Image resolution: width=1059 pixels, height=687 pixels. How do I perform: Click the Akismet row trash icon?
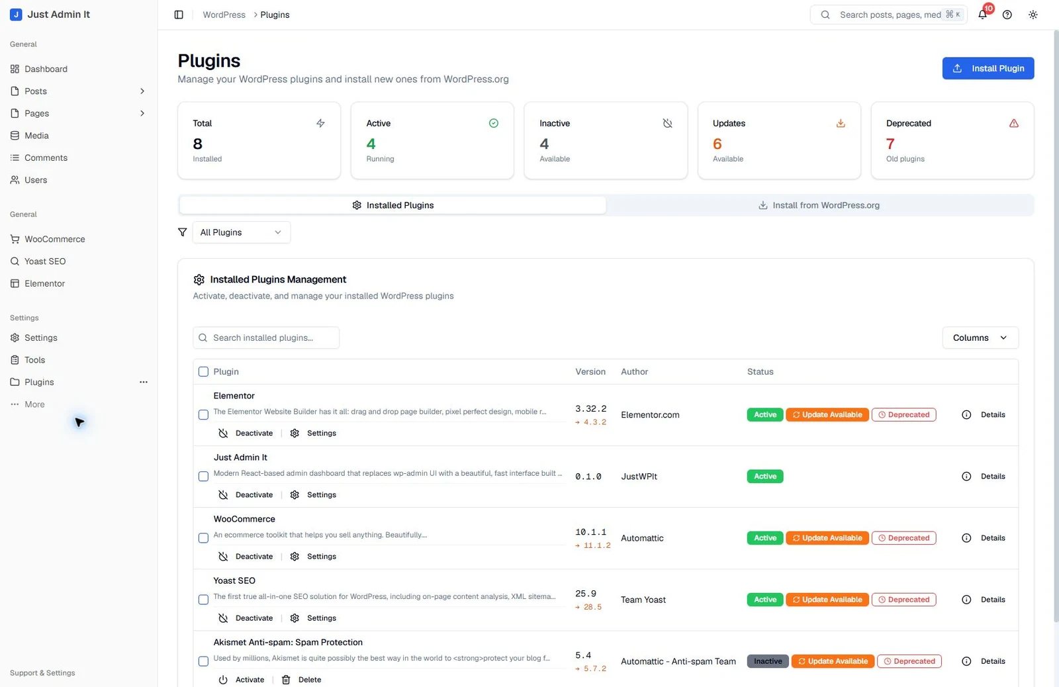286,680
